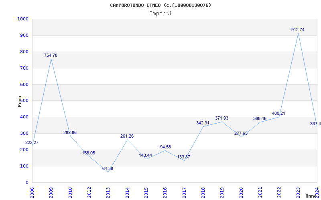Image resolution: width=321 pixels, height=200 pixels.
Task: Select the 2017 x-axis year label
Action: [x=184, y=192]
